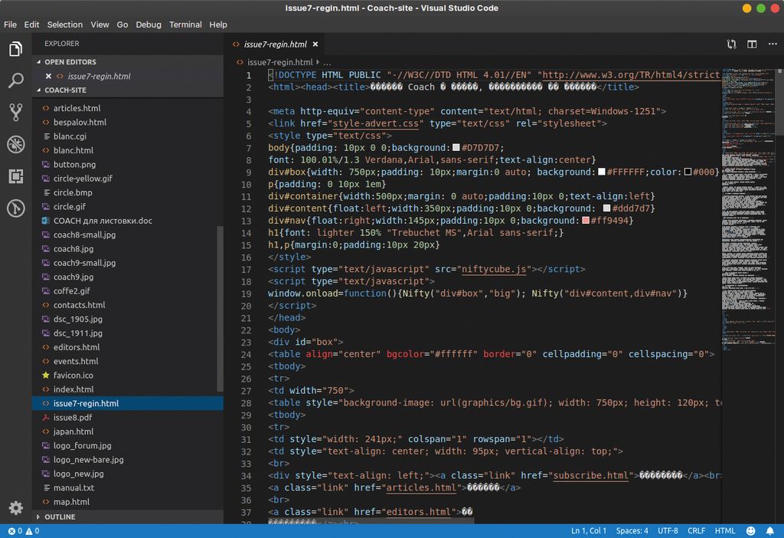This screenshot has height=538, width=784.
Task: Collapse the OPEN EDITORS section
Action: click(69, 62)
